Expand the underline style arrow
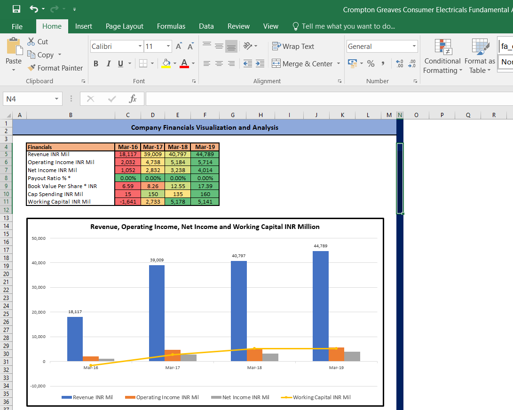Viewport: 513px width, 410px height. [x=130, y=63]
